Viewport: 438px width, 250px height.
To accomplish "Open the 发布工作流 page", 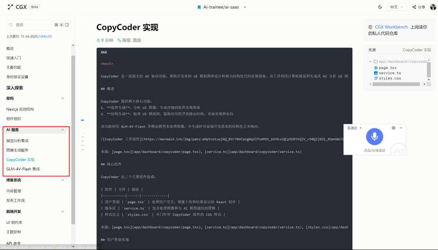I will coord(15,201).
